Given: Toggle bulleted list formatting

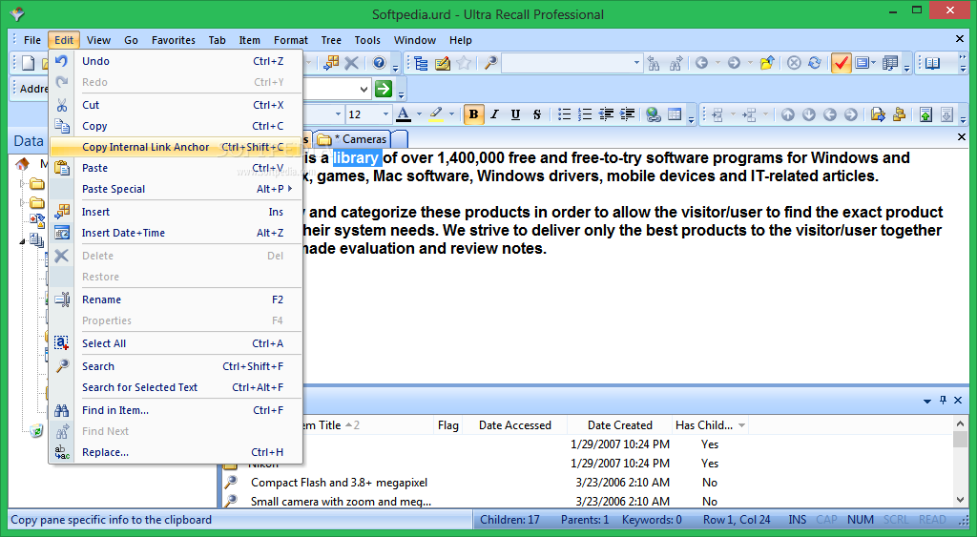Looking at the screenshot, I should point(564,114).
